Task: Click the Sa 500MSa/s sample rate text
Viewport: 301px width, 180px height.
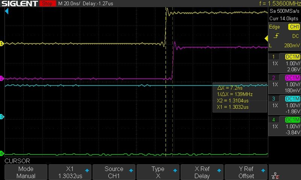Action: (x=284, y=11)
